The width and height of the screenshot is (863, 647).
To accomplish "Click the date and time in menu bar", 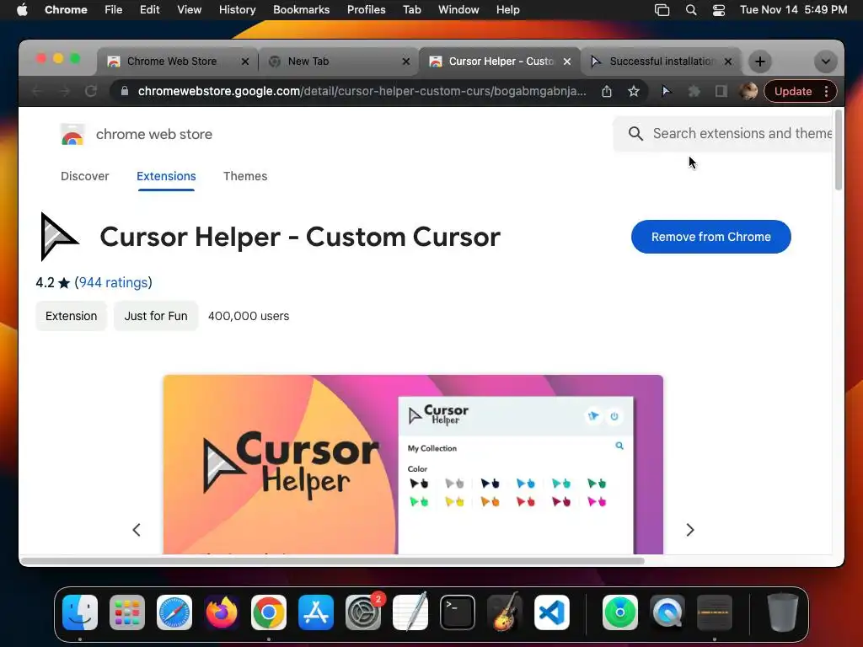I will click(793, 10).
